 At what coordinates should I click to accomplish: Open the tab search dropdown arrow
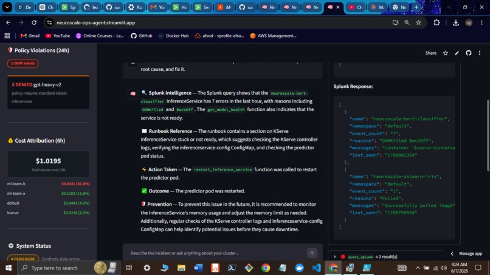7,7
